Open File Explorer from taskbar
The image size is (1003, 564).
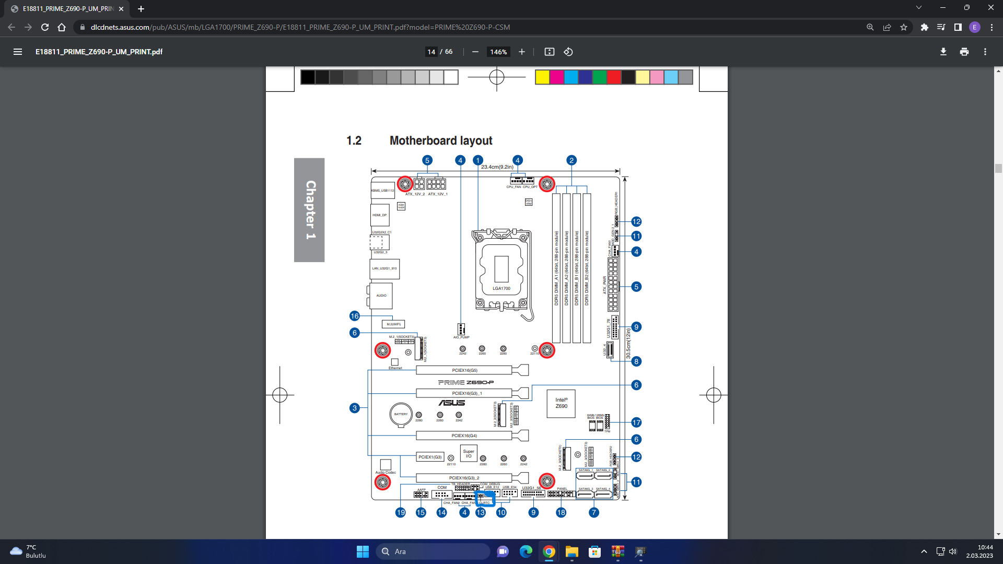(x=572, y=551)
